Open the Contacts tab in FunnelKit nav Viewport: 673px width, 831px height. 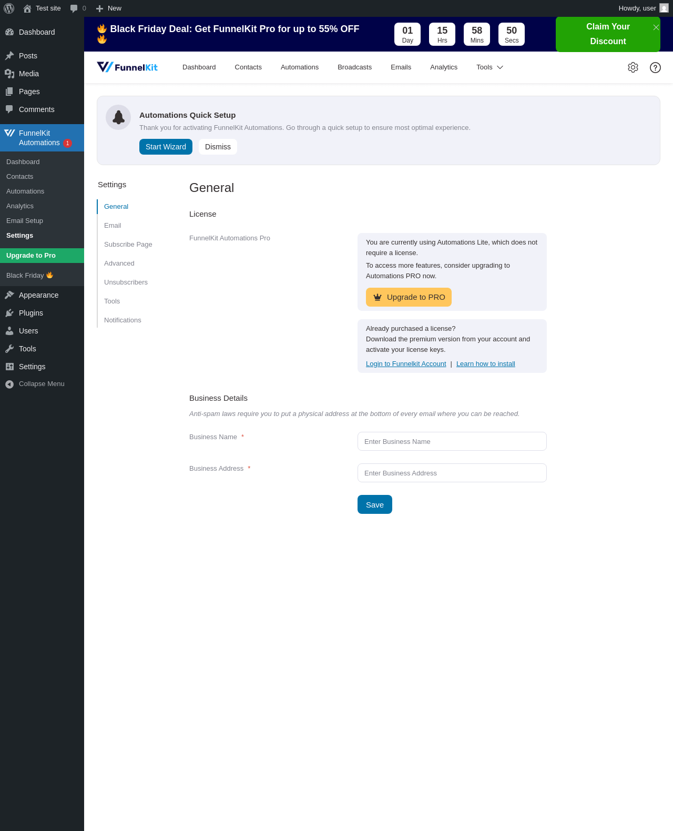coord(248,67)
